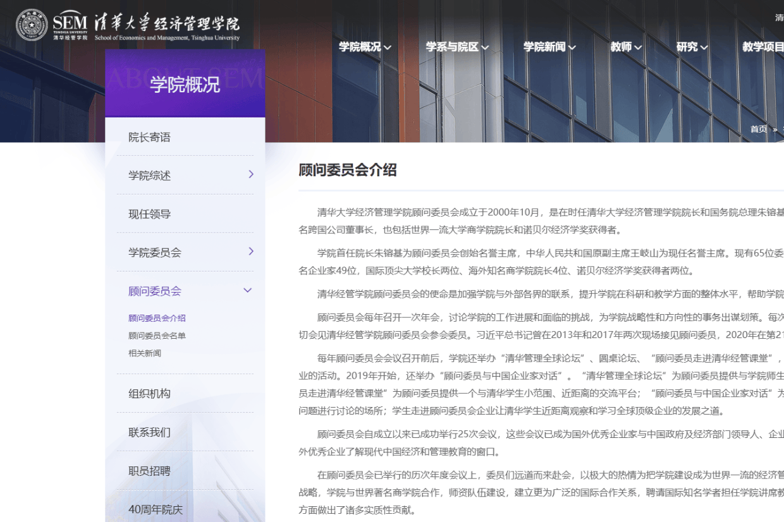Click the 顾问委员会介绍 page heading

[x=348, y=169]
